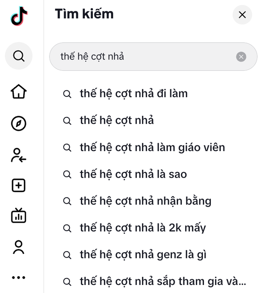Choose the plain "thế hệ cợt nhả" suggestion
Image resolution: width=259 pixels, height=293 pixels.
tap(117, 120)
